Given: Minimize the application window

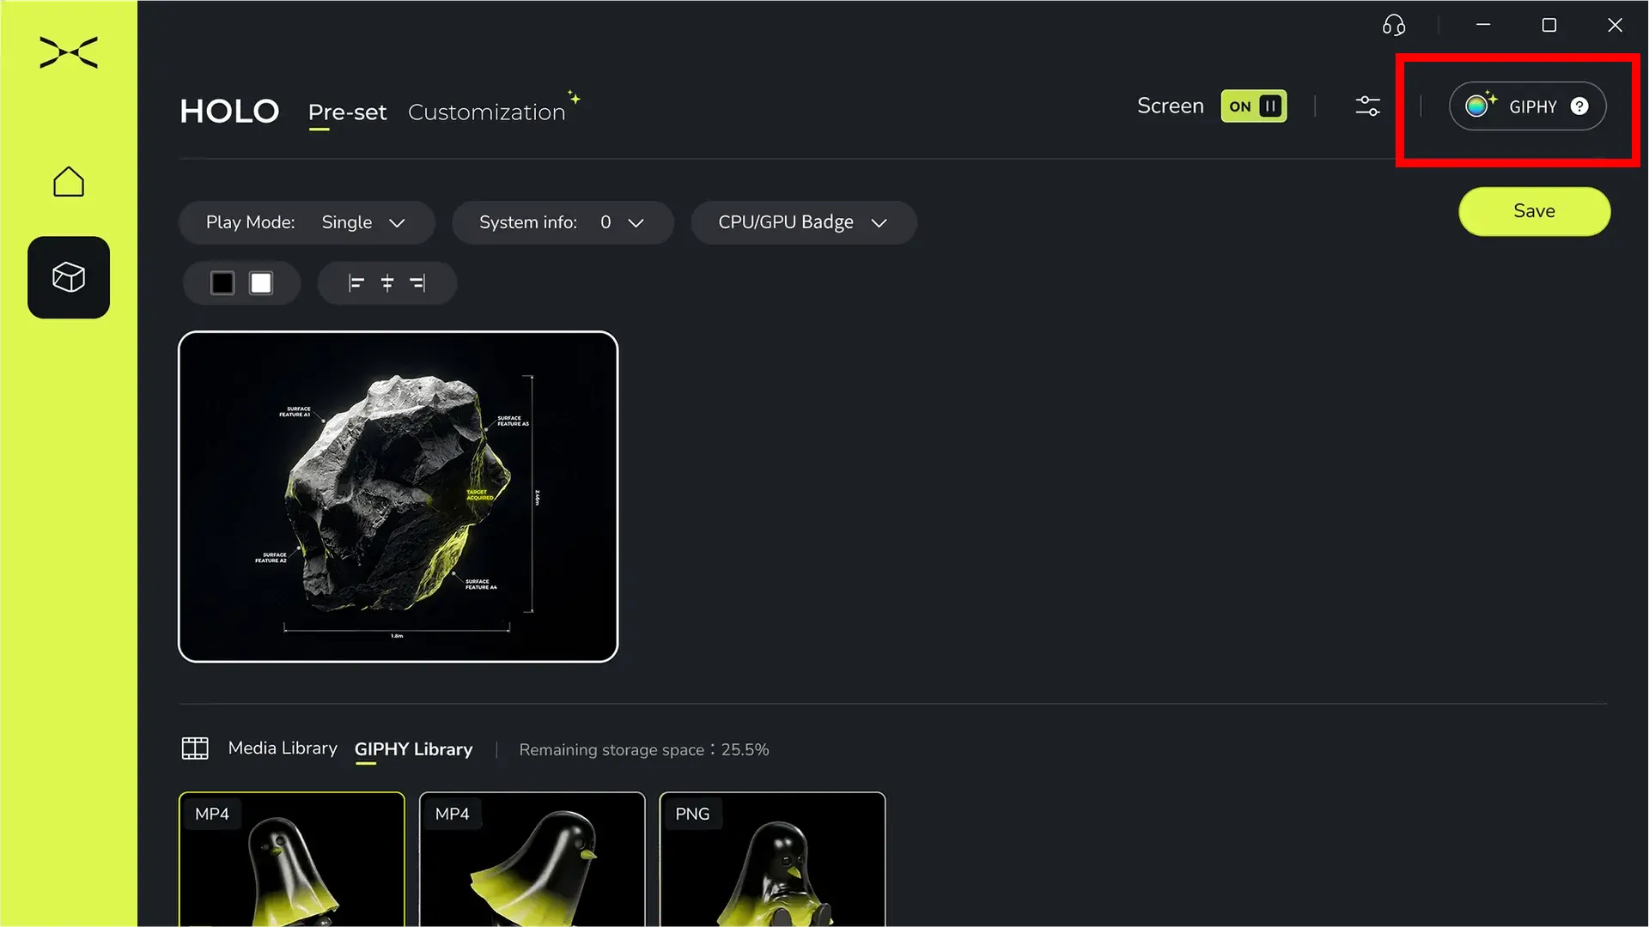Looking at the screenshot, I should pos(1483,25).
